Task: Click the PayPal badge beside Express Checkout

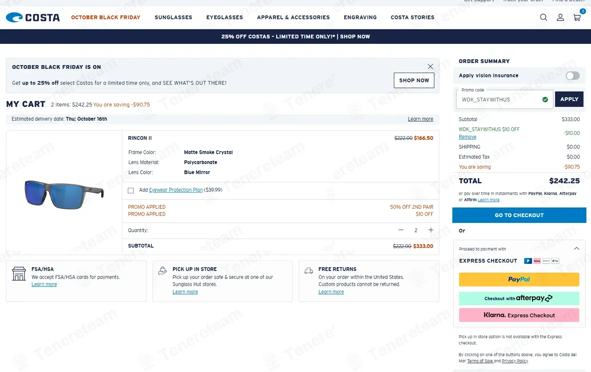Action: click(528, 261)
